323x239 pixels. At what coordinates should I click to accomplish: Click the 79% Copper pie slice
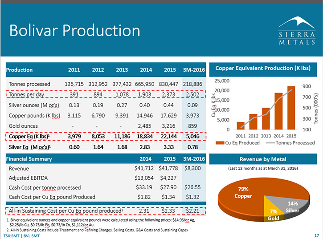(243, 192)
